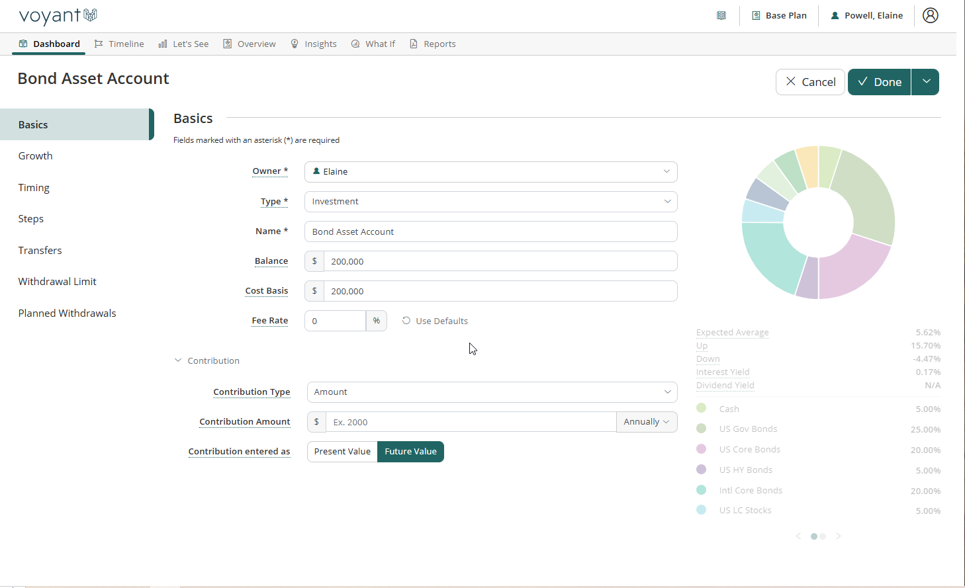Screen dimensions: 965x588
Task: Click the Done button
Action: pyautogui.click(x=879, y=82)
